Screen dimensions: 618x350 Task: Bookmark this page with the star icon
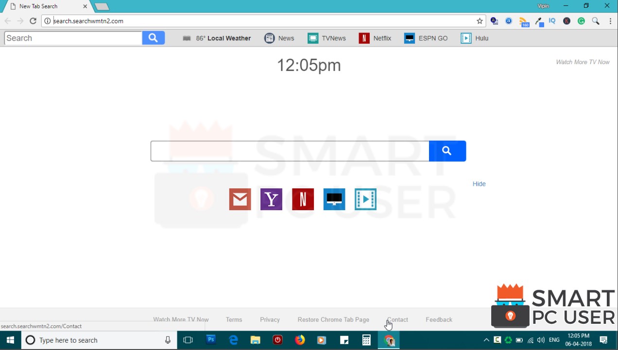480,21
